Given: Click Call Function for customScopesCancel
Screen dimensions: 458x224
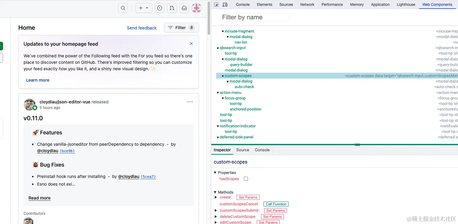Looking at the screenshot, I should 276,204.
